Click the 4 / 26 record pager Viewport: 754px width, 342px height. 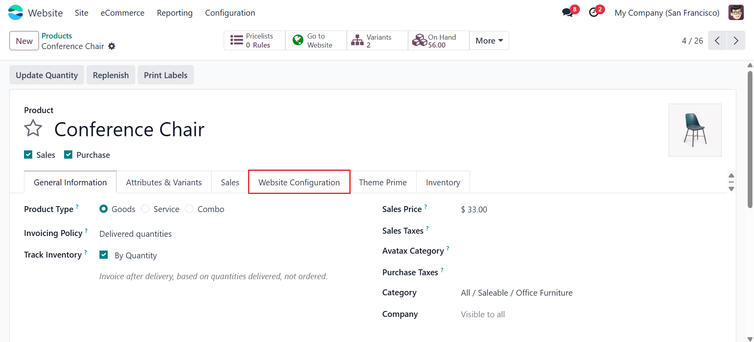click(x=692, y=41)
